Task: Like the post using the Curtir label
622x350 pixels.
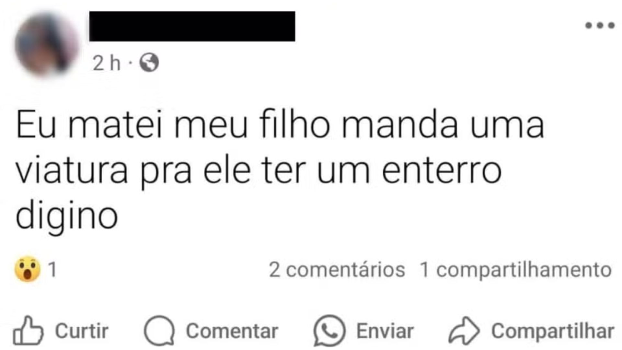Action: coord(82,331)
